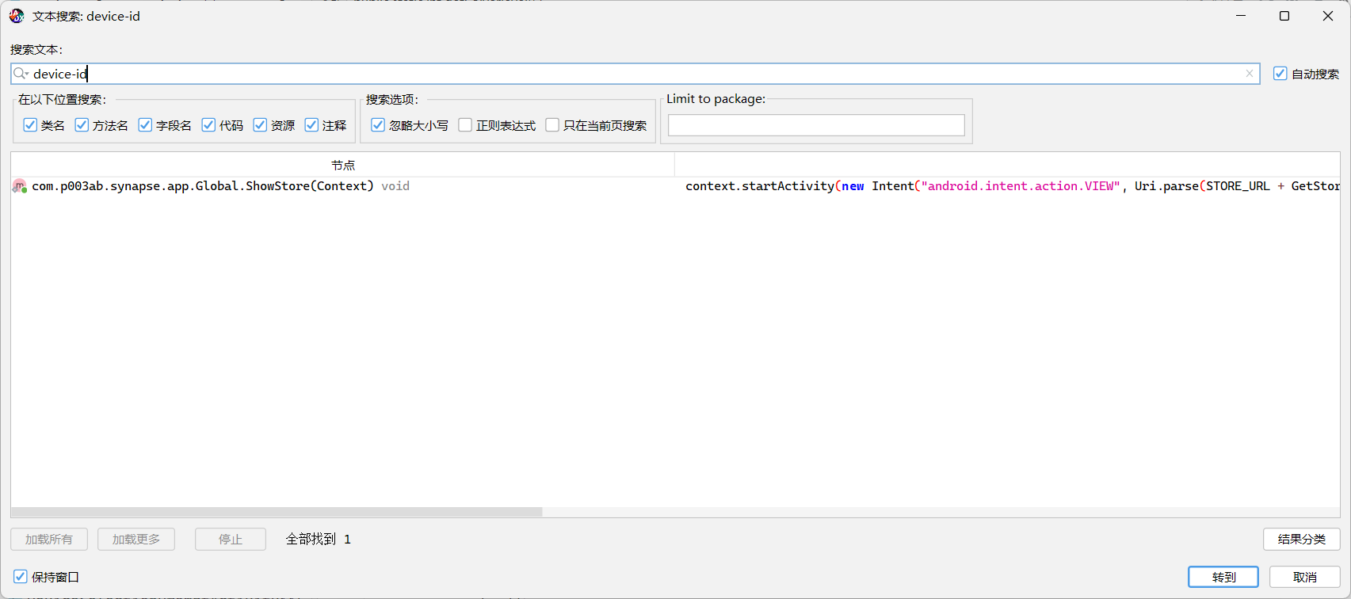Click the context.startActivity code cell
This screenshot has height=599, width=1351.
(x=1008, y=186)
